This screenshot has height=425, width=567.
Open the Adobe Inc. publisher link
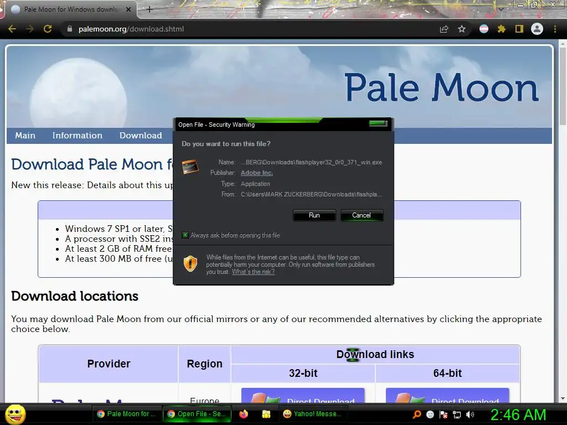[x=257, y=173]
